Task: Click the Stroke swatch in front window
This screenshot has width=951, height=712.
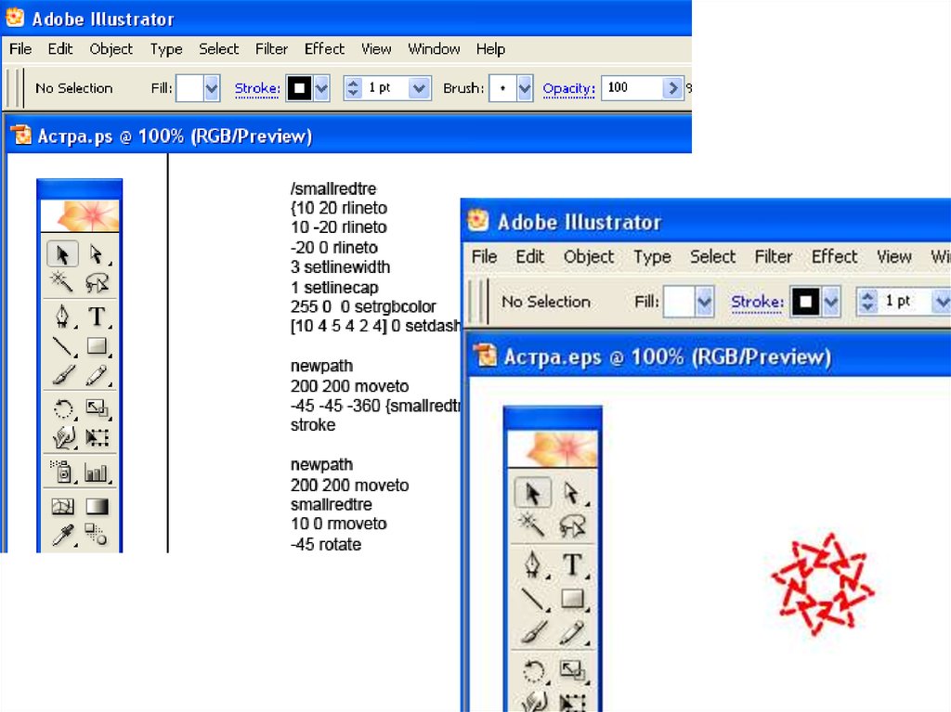Action: [x=805, y=302]
